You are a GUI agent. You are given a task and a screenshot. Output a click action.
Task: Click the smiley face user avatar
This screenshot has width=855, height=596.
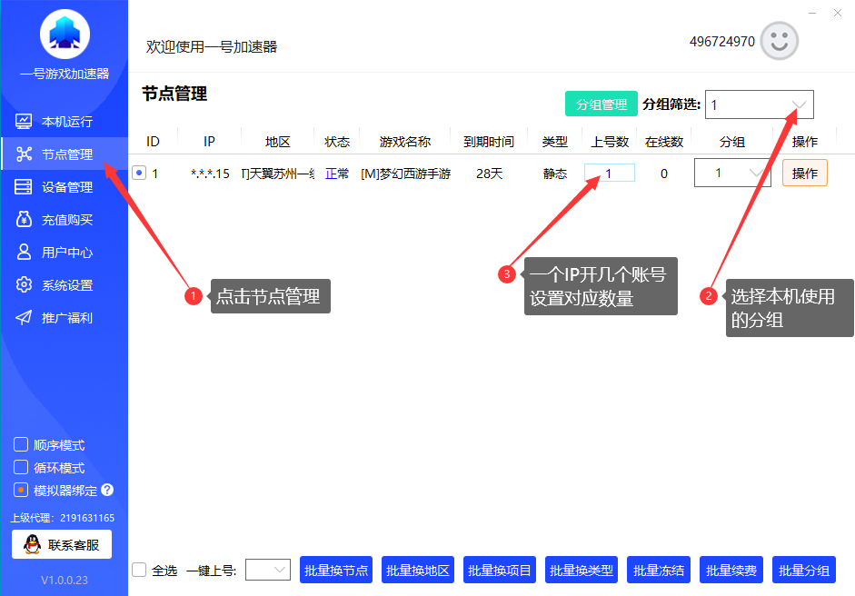[780, 41]
